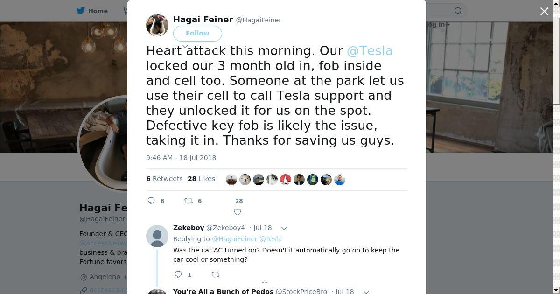View the 28 Likes list
The width and height of the screenshot is (560, 294).
click(x=201, y=179)
